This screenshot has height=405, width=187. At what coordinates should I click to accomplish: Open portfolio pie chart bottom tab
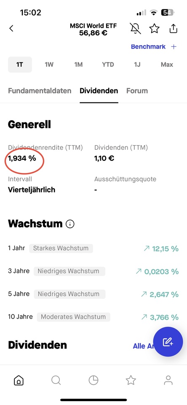93,380
